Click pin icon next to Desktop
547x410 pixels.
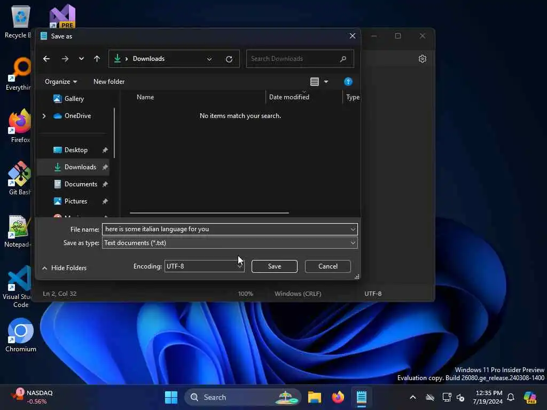click(105, 150)
